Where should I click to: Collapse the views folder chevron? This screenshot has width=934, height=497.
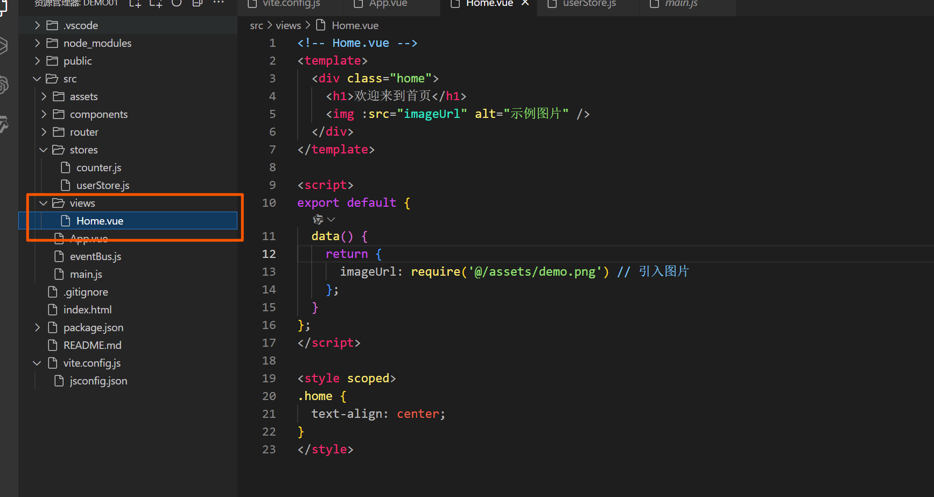(44, 203)
